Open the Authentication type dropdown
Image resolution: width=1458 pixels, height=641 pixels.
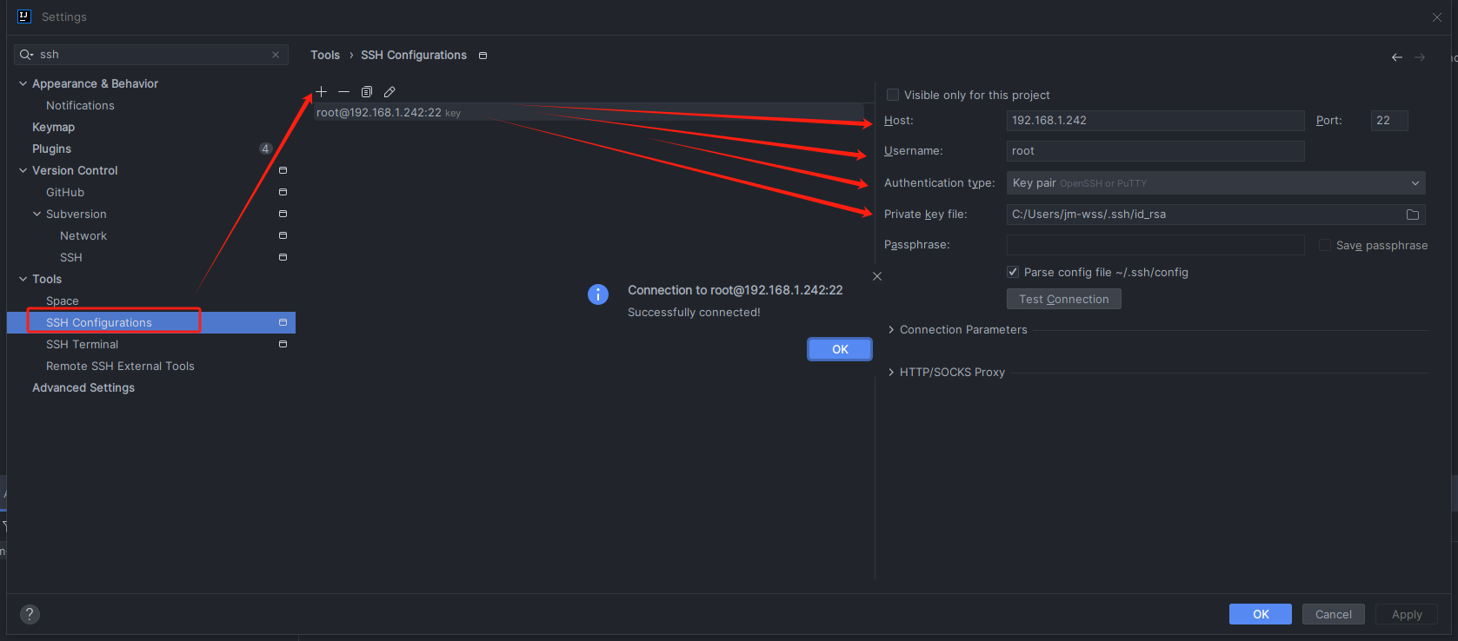coord(1215,183)
